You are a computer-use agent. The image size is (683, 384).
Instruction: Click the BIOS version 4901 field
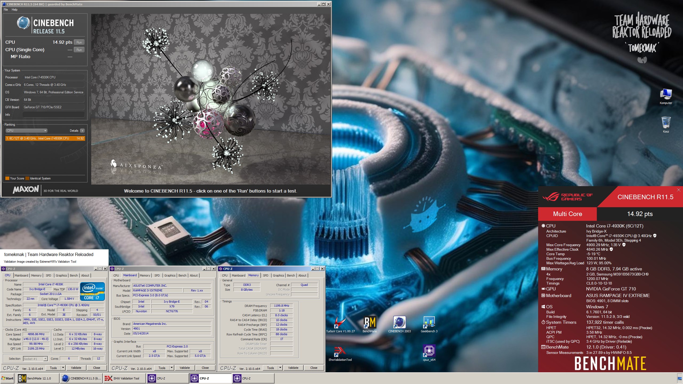click(x=172, y=329)
